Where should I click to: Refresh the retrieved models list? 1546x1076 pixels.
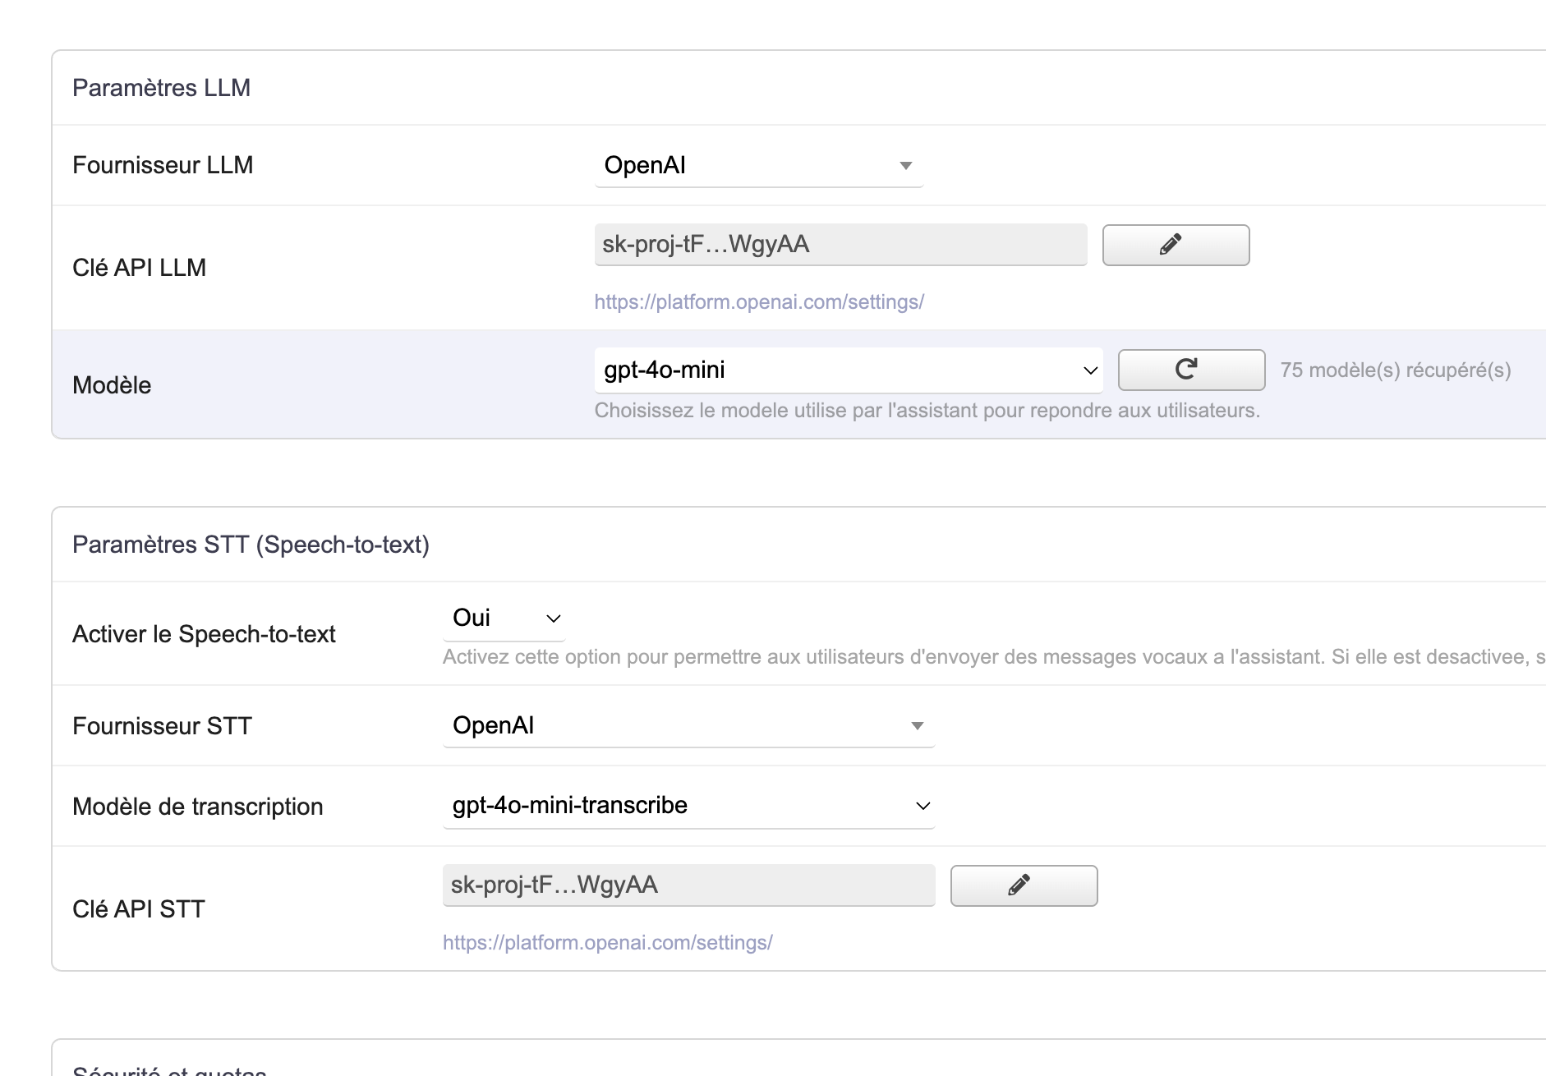[x=1191, y=370]
